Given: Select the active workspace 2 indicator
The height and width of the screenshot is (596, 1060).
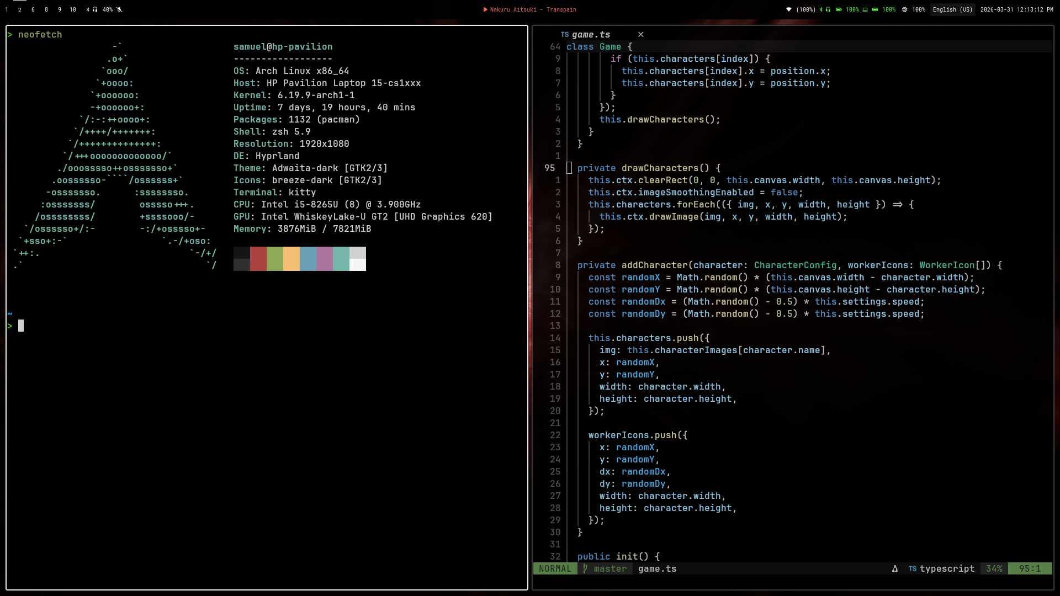Looking at the screenshot, I should pos(20,9).
